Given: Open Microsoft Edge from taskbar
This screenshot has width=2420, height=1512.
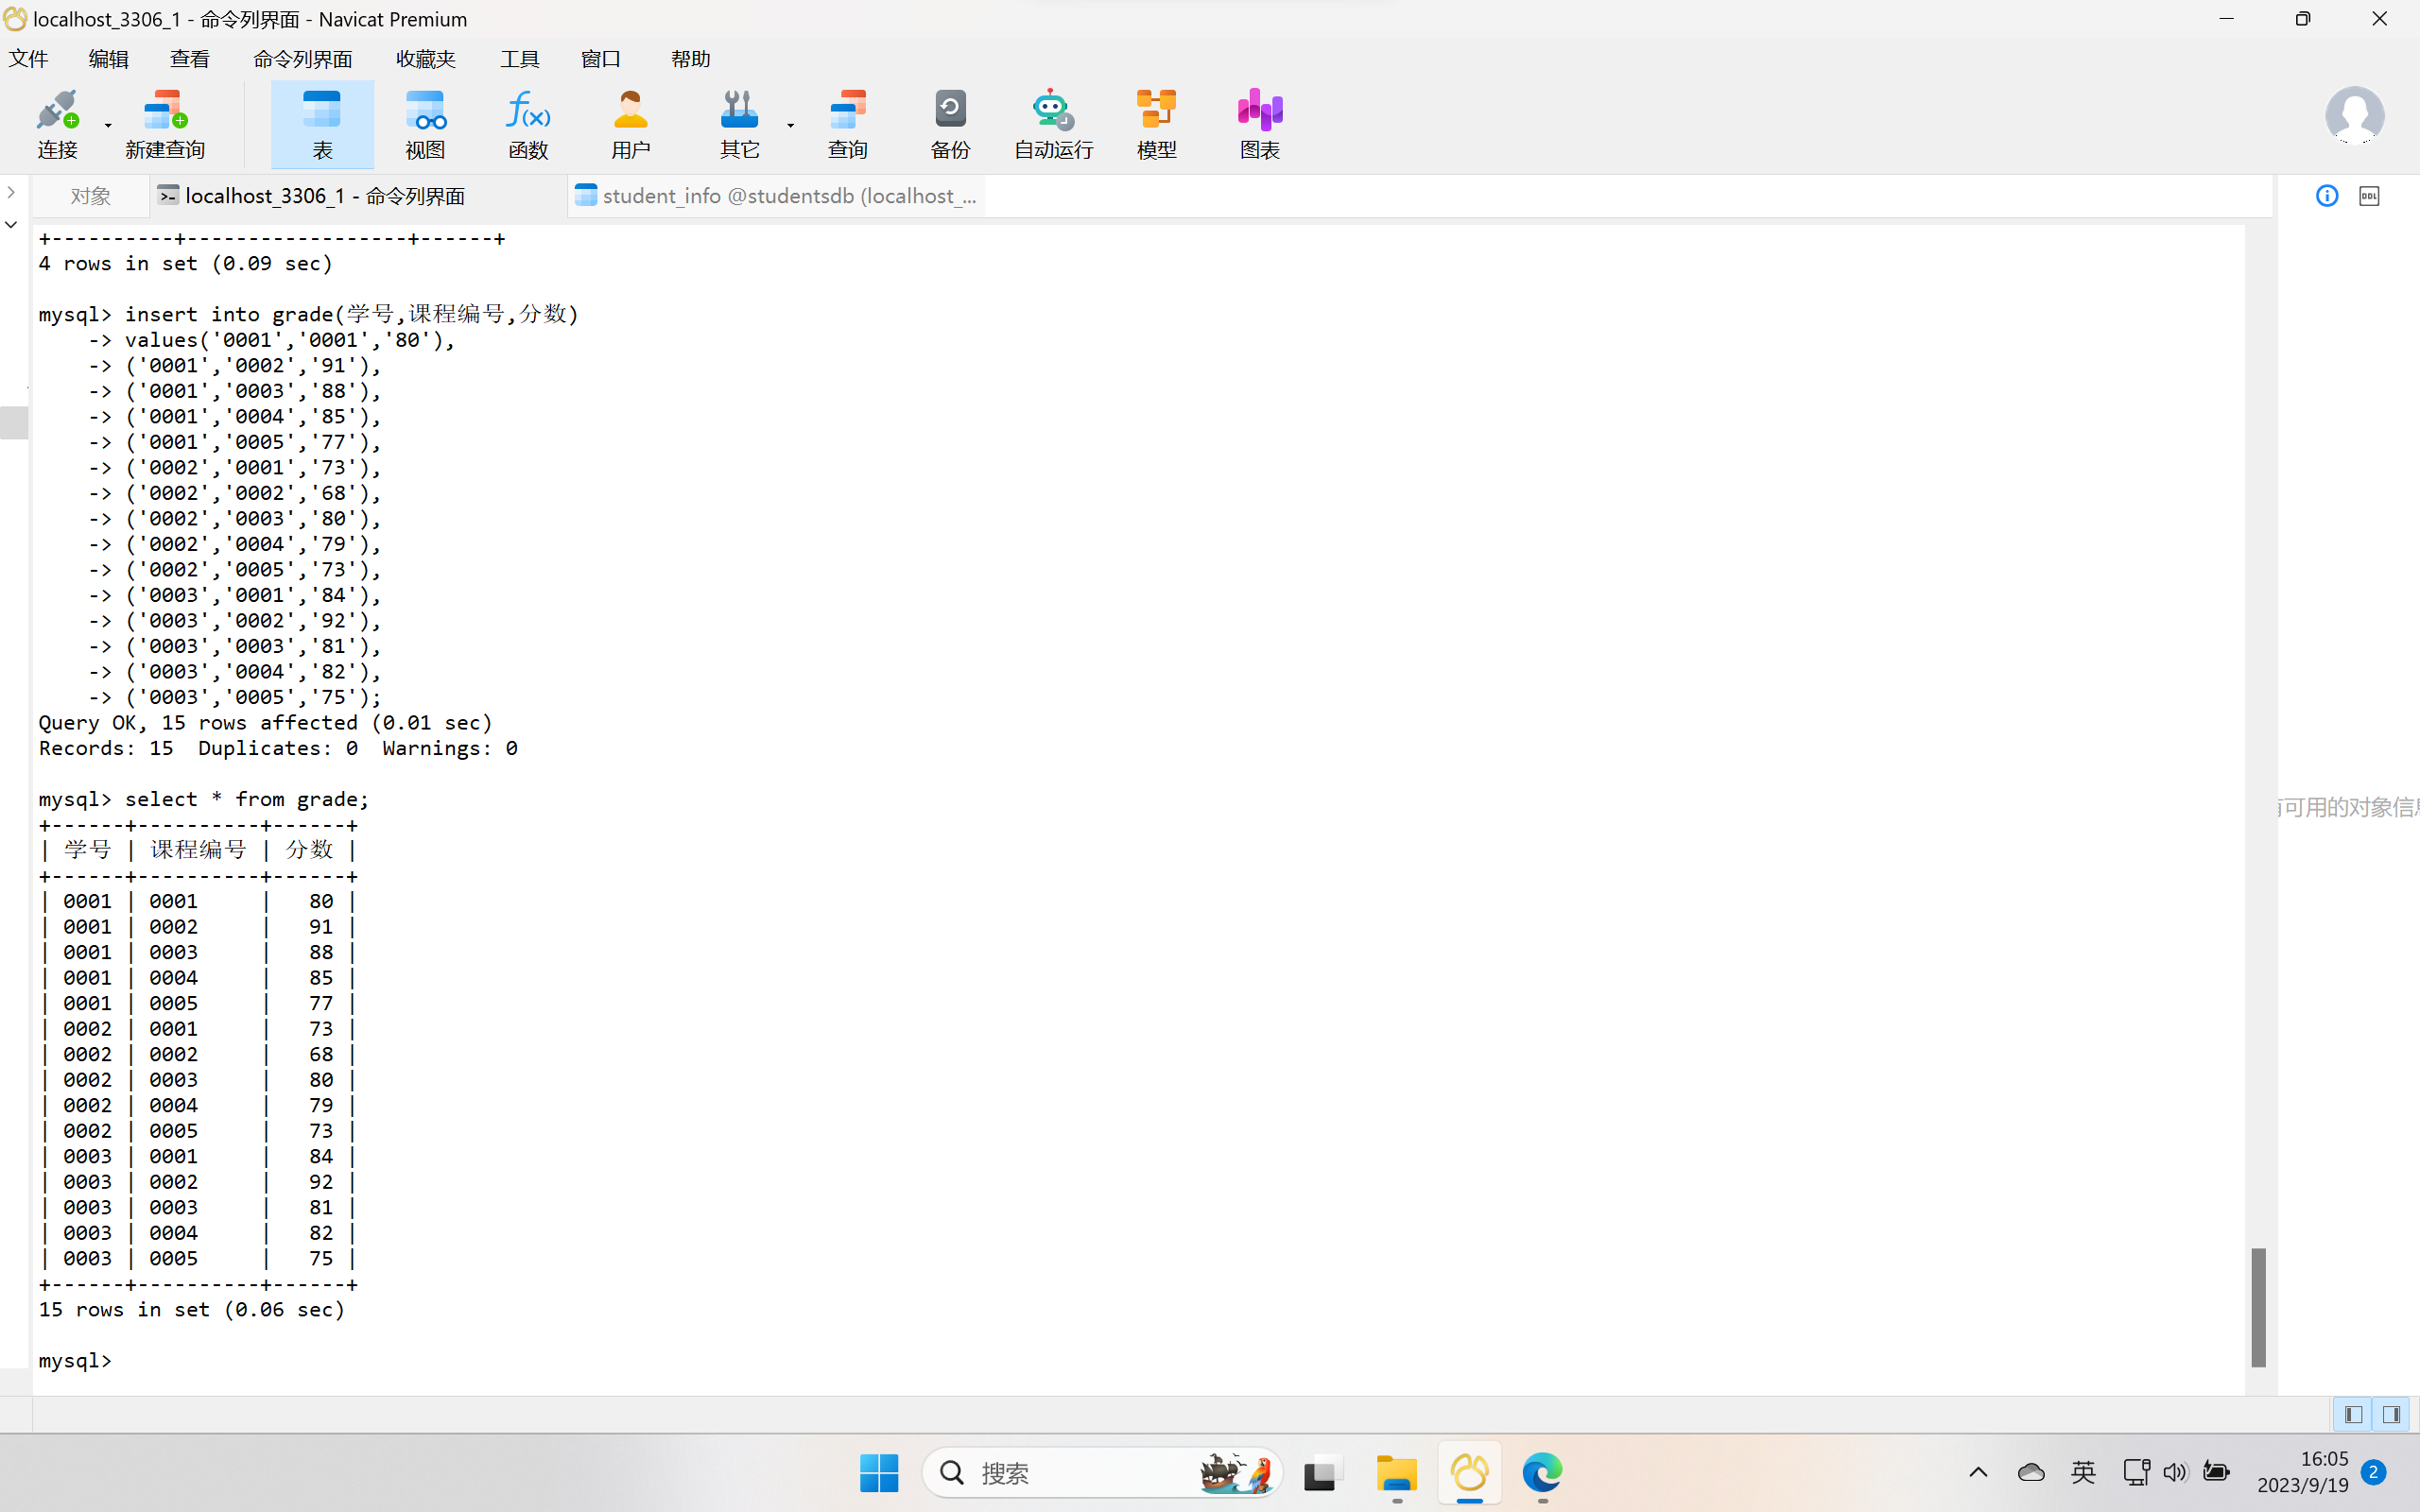Looking at the screenshot, I should 1542,1473.
